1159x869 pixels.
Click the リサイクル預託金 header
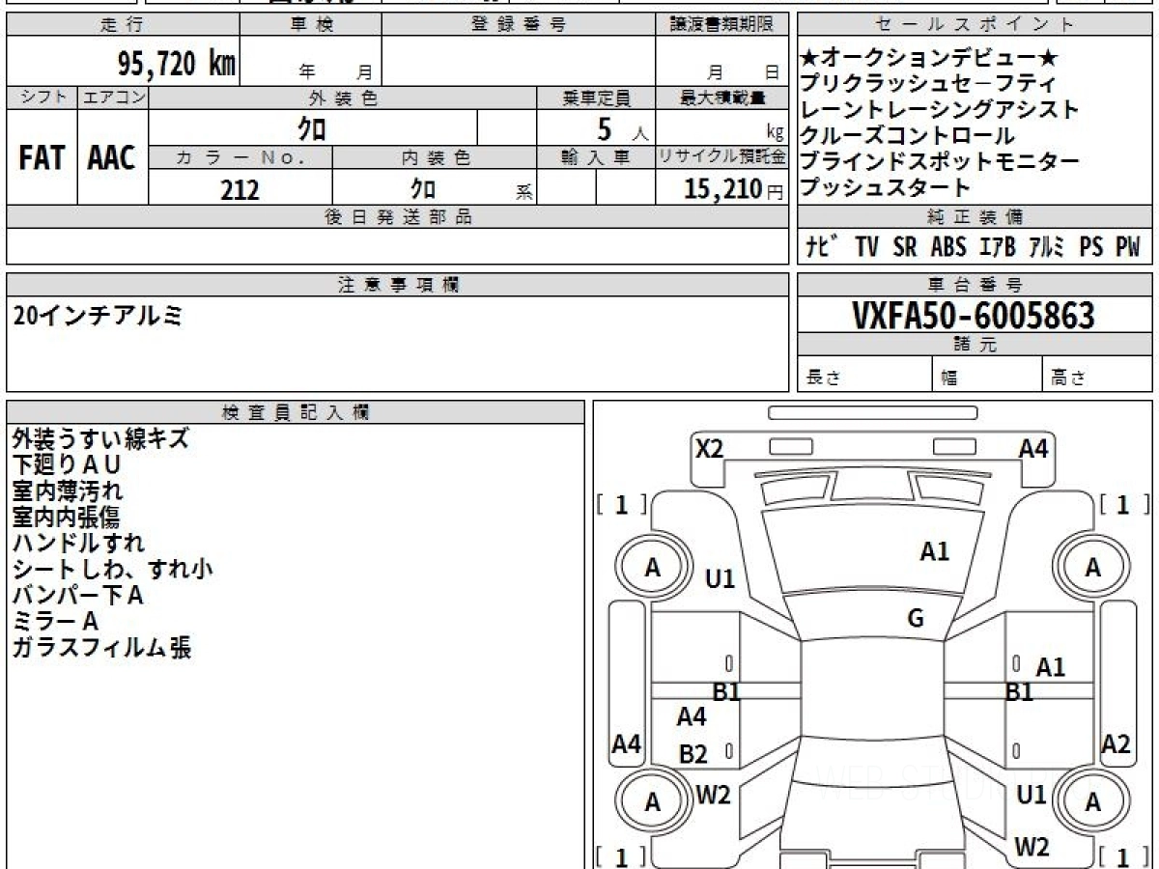pos(721,157)
